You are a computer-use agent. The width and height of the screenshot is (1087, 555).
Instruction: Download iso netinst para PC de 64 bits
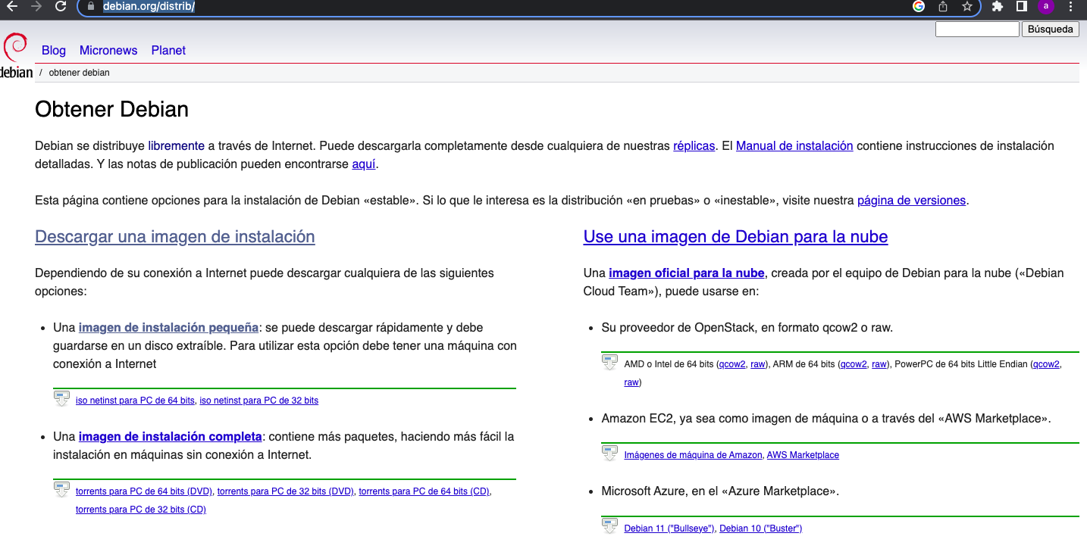pos(135,401)
